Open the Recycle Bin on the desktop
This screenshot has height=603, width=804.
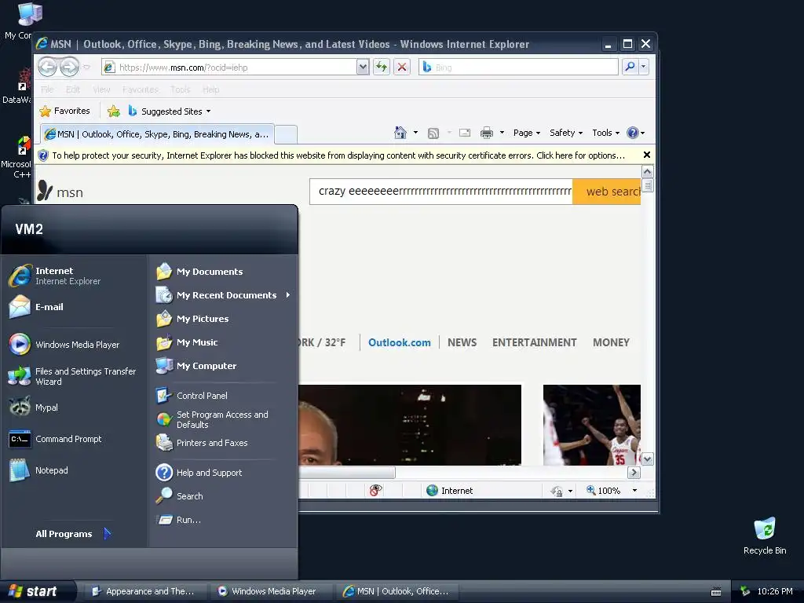click(765, 535)
